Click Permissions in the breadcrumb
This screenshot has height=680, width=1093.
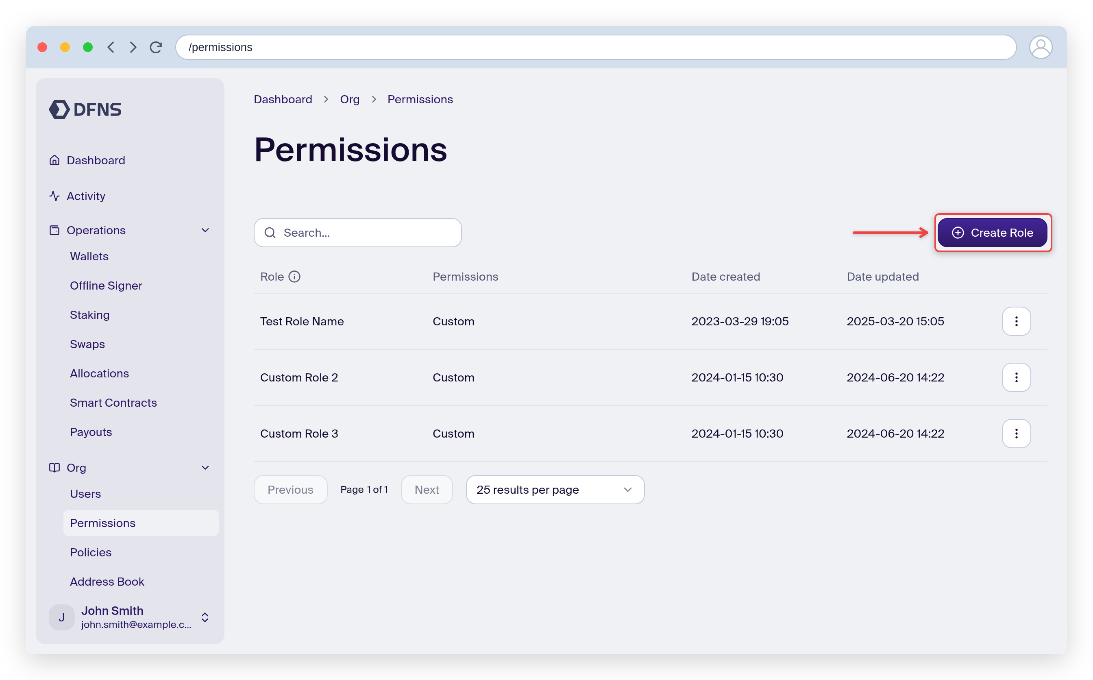click(x=420, y=99)
